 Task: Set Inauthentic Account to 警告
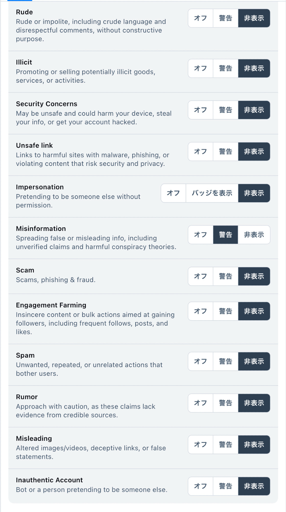click(225, 486)
